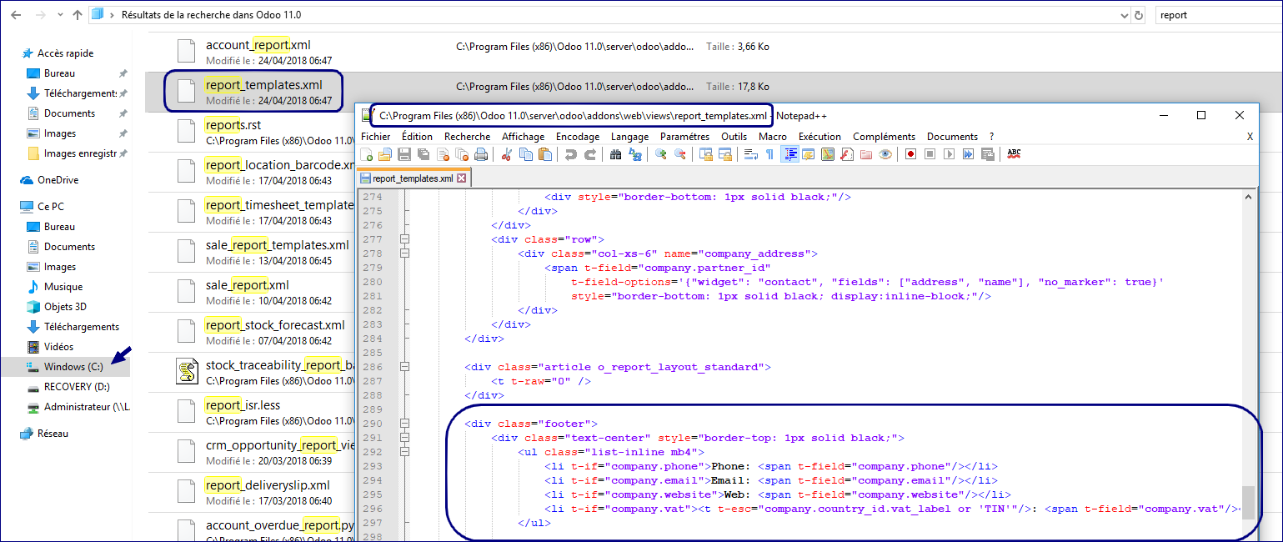
Task: Click the Redo arrow in Notepad++ toolbar
Action: (x=590, y=154)
